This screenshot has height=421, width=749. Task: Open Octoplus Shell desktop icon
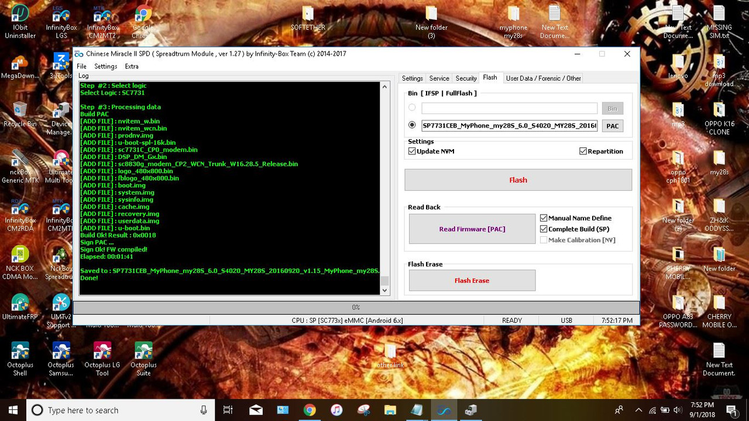20,359
